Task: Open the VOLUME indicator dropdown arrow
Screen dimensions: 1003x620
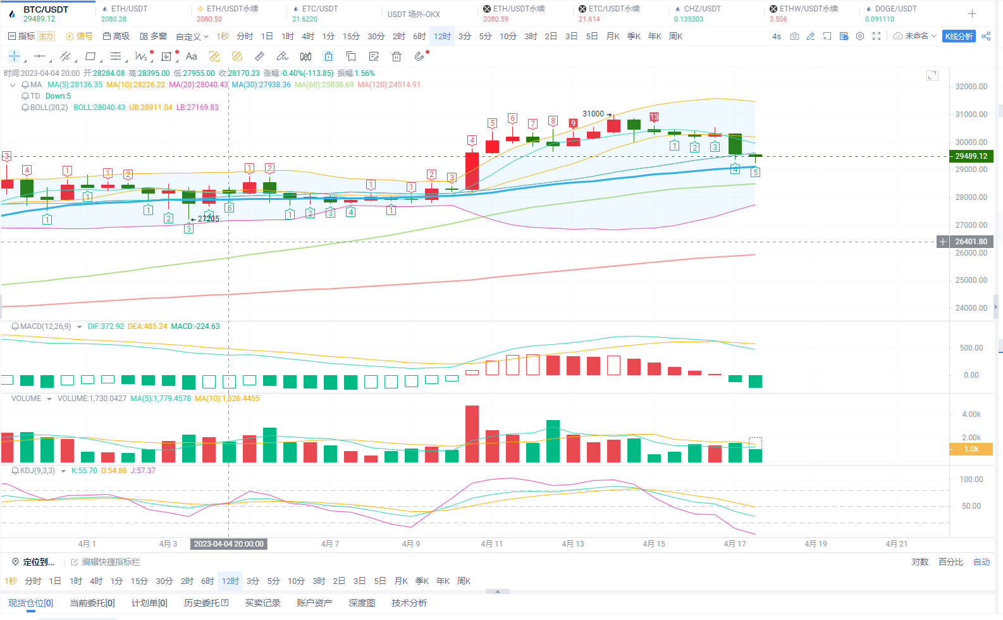Action: [49, 399]
